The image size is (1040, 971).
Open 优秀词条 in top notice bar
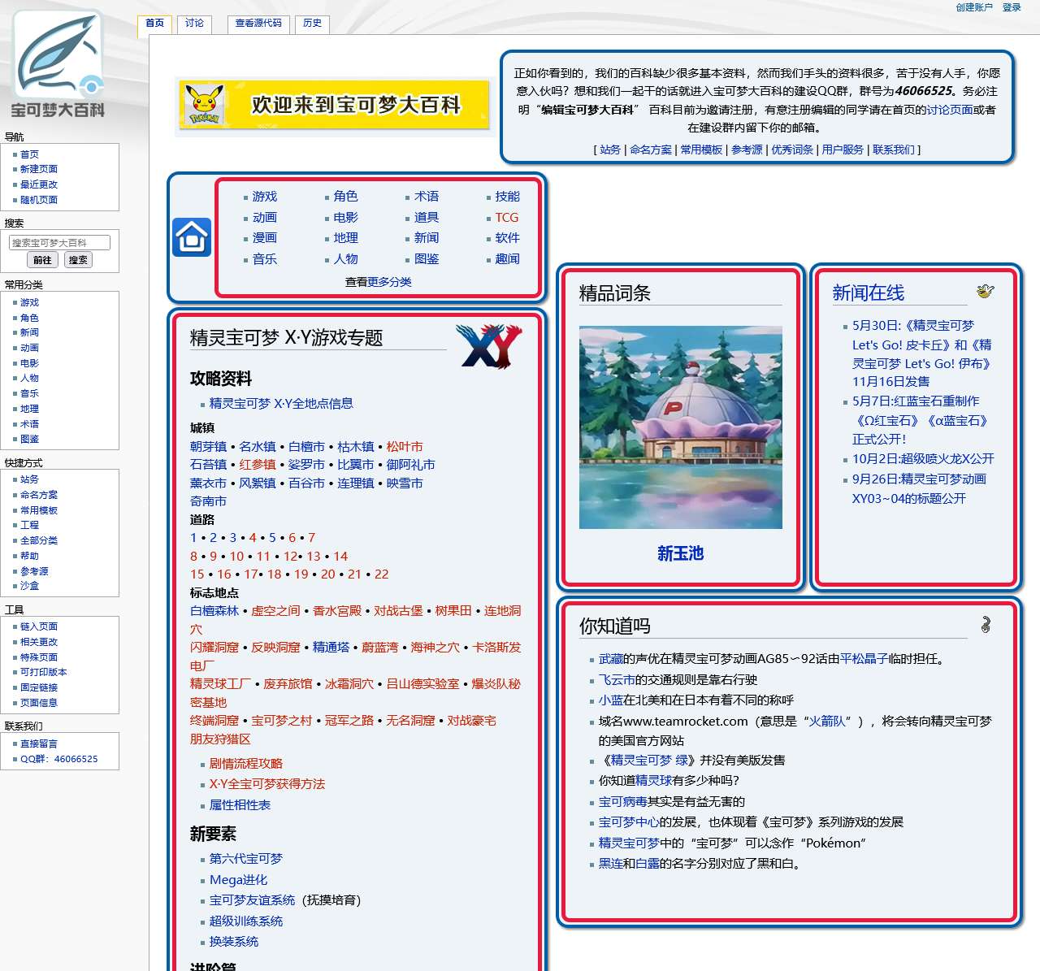click(792, 150)
